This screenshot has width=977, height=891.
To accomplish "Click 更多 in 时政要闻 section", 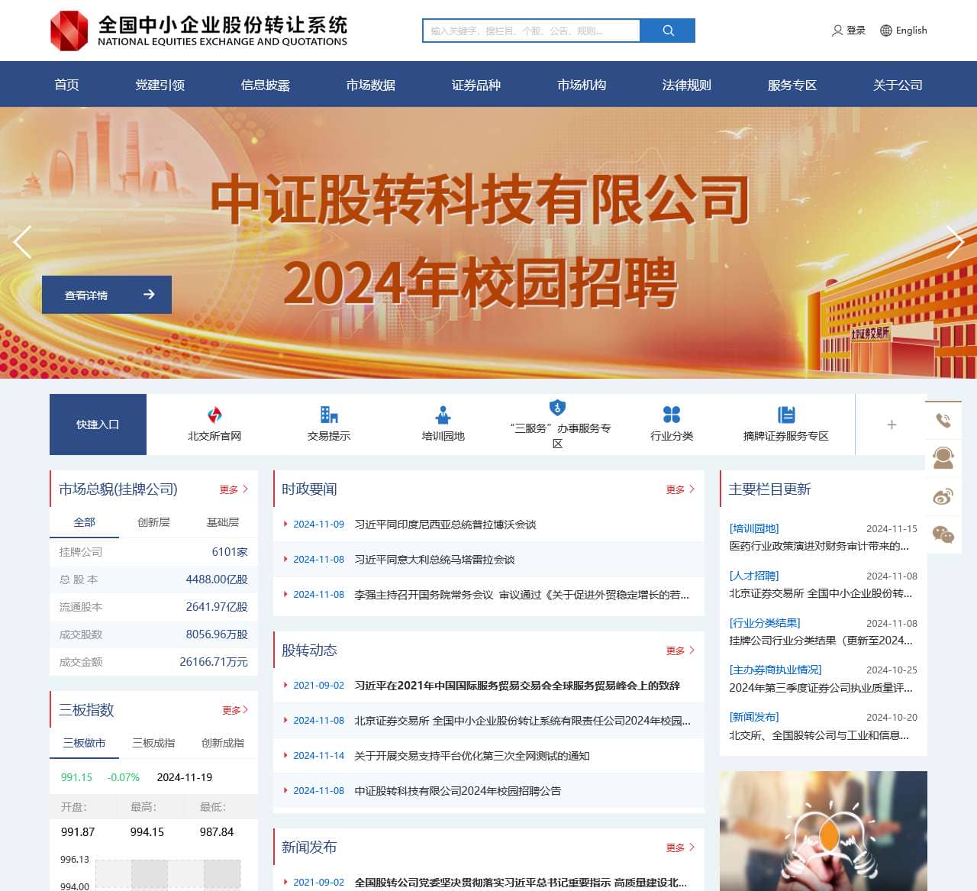I will click(680, 489).
